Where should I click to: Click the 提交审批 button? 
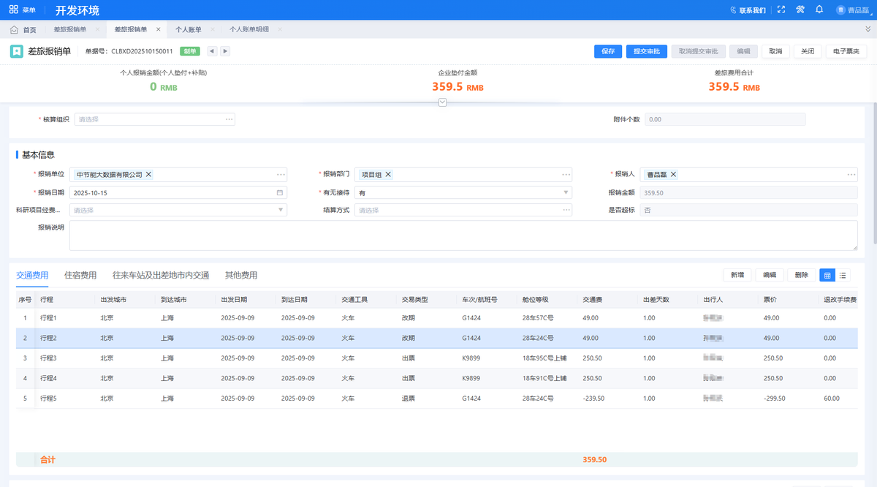tap(646, 51)
